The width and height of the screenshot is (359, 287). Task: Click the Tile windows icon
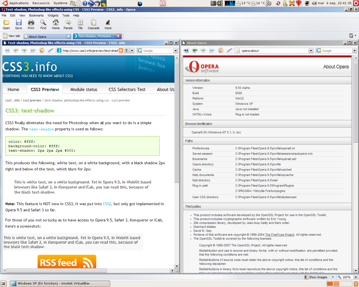point(80,24)
